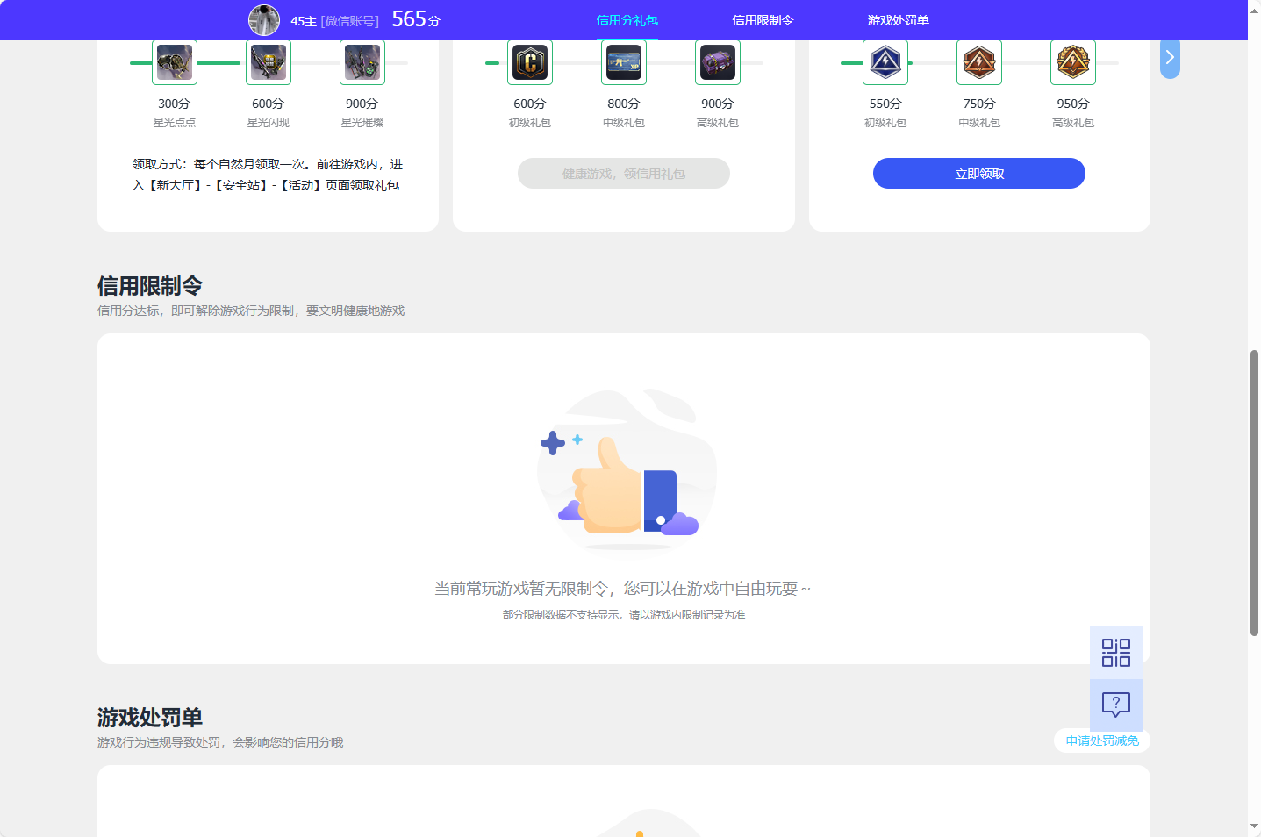Click the 游戏行为违规导致处罚 subtitle text

pos(220,742)
